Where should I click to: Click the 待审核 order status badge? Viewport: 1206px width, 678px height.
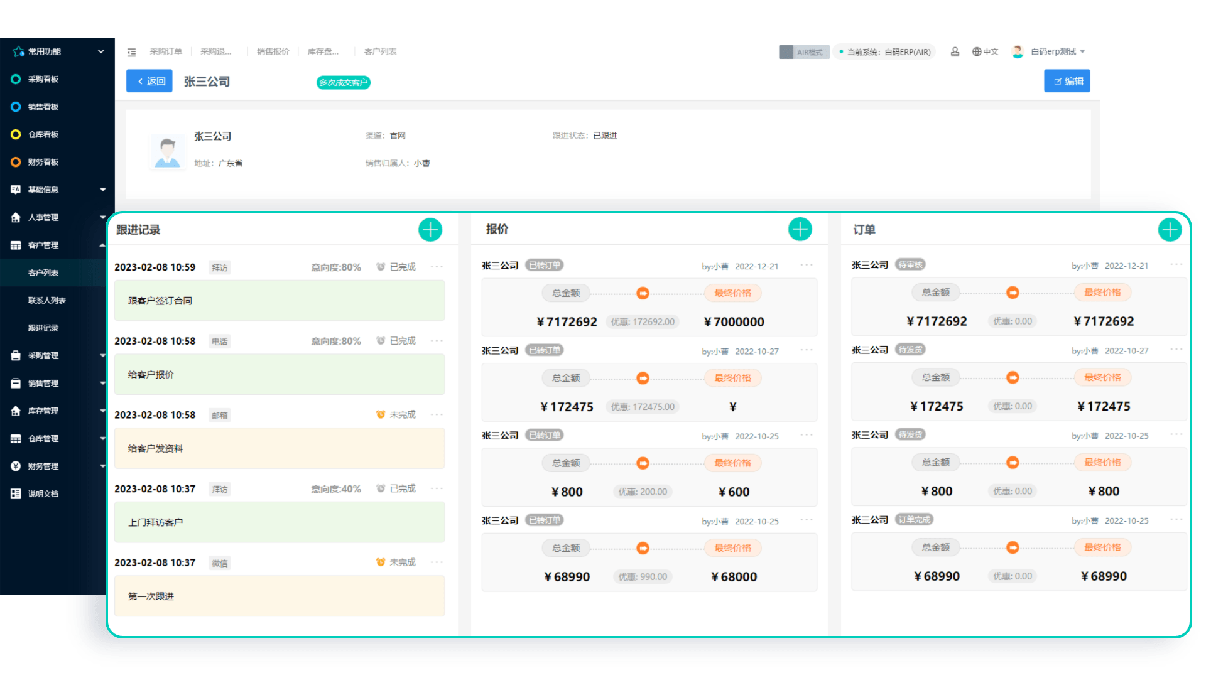(910, 264)
